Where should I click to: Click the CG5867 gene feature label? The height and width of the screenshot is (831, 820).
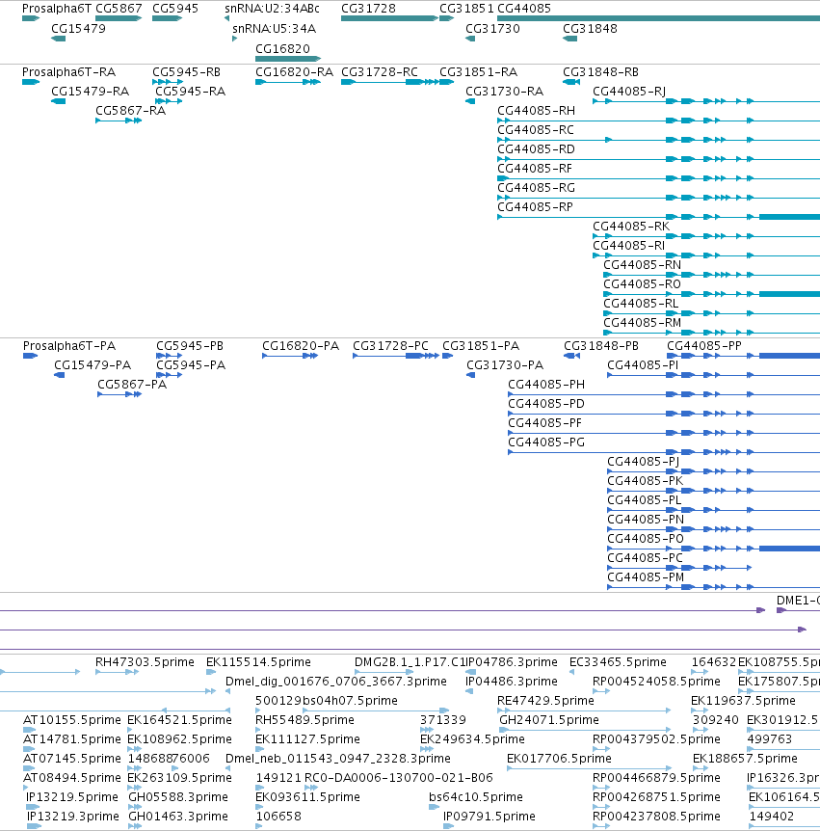(119, 9)
